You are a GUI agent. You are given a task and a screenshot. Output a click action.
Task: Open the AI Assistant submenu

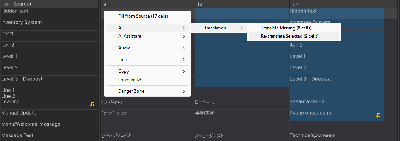pyautogui.click(x=147, y=36)
